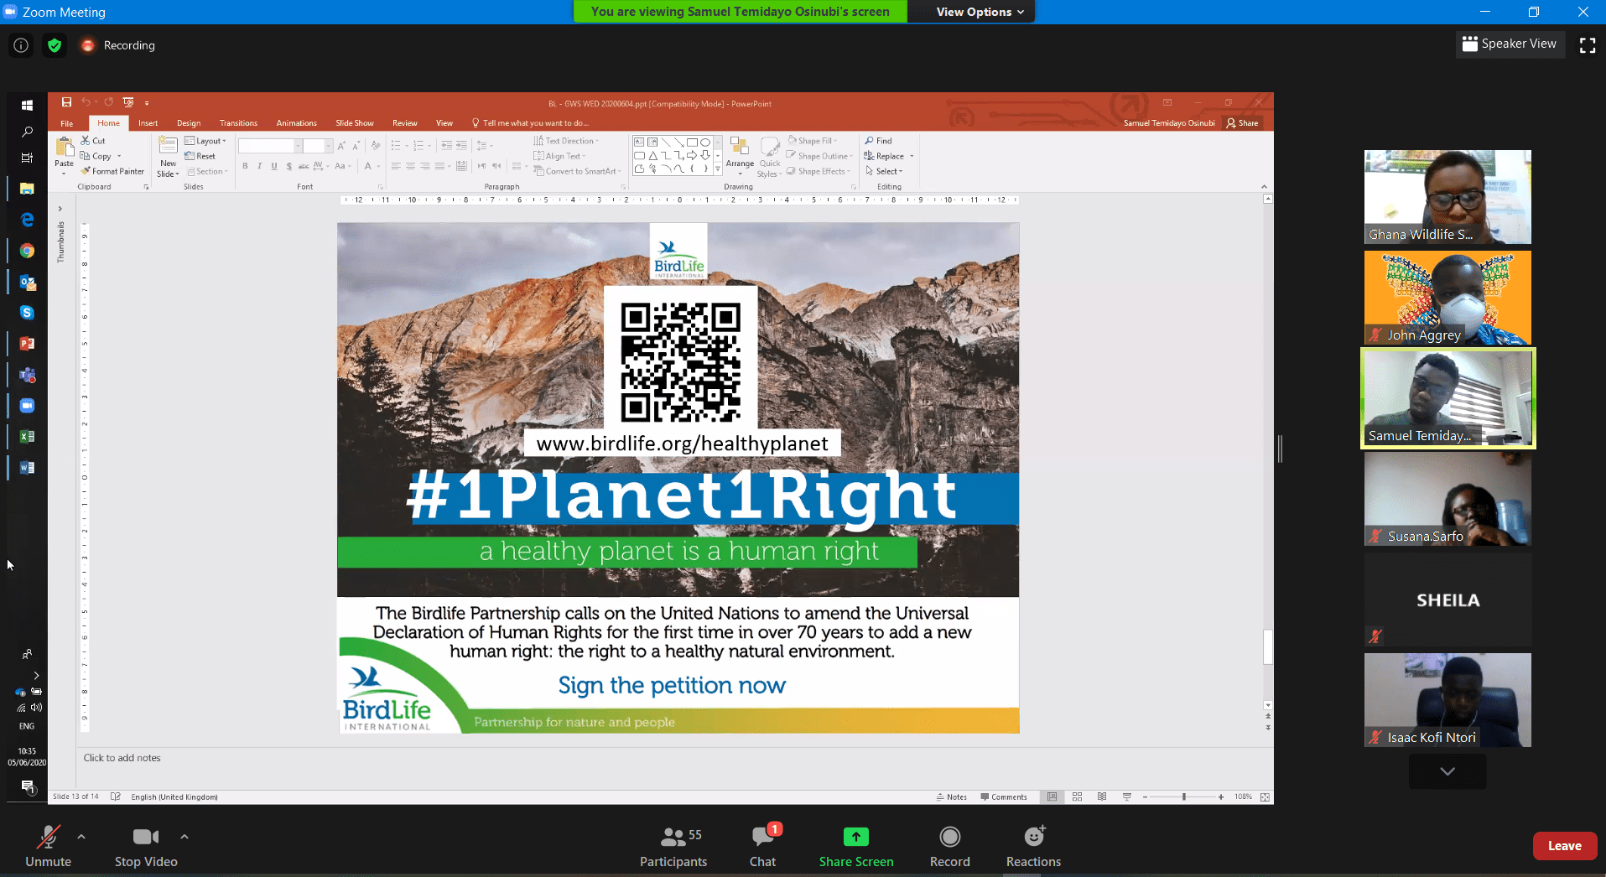This screenshot has width=1606, height=877.
Task: Click the Reset slide icon
Action: pyautogui.click(x=190, y=156)
